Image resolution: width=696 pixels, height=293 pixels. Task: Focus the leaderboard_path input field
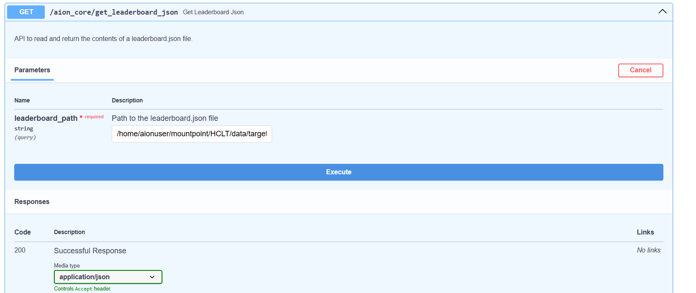[192, 134]
